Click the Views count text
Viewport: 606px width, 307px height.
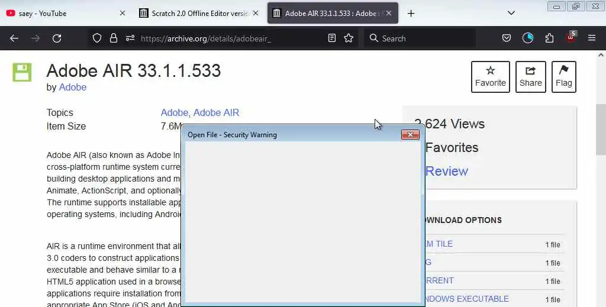[x=450, y=124]
